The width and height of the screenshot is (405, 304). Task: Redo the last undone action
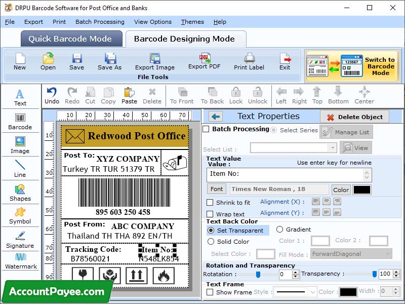(x=72, y=96)
